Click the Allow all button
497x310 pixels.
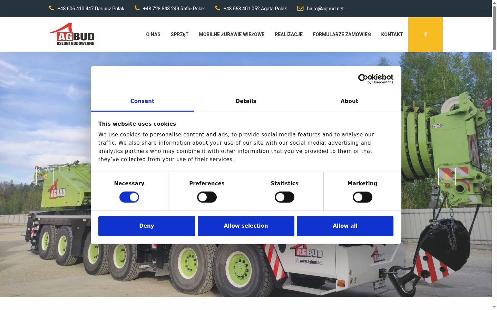[345, 226]
